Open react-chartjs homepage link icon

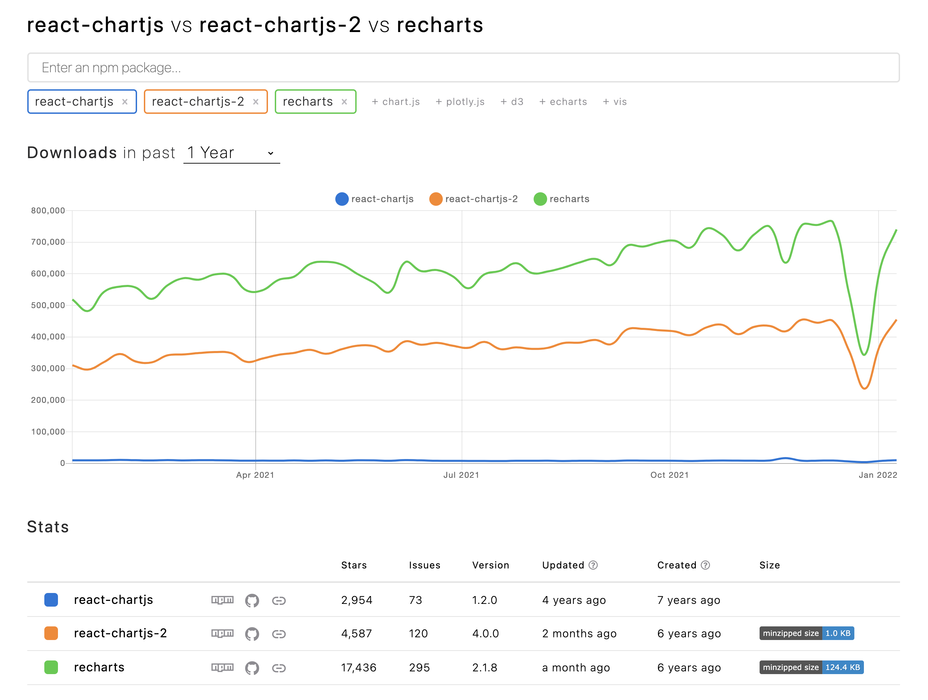pyautogui.click(x=279, y=600)
